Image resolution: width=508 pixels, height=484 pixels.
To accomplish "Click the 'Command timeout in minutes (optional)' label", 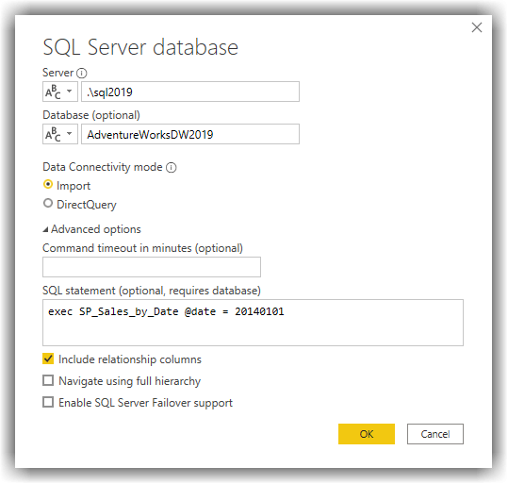I will [142, 248].
